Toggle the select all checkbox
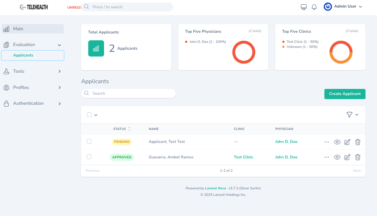This screenshot has height=216, width=377. (x=89, y=115)
